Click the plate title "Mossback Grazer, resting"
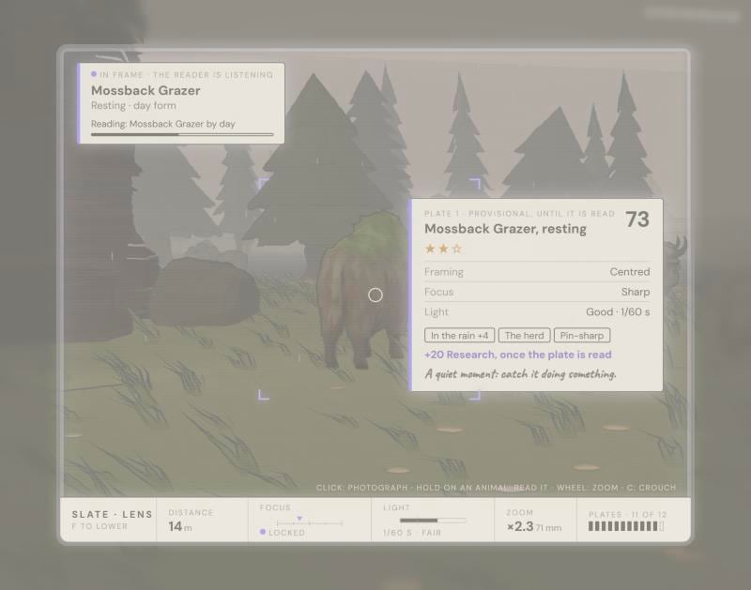This screenshot has width=751, height=590. pyautogui.click(x=505, y=229)
